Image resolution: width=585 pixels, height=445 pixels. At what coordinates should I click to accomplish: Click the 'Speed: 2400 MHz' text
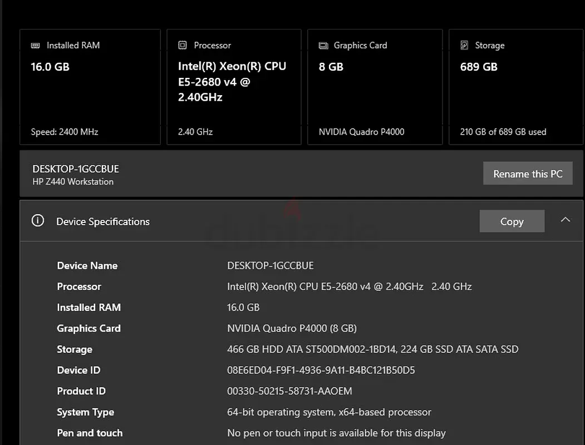[65, 132]
